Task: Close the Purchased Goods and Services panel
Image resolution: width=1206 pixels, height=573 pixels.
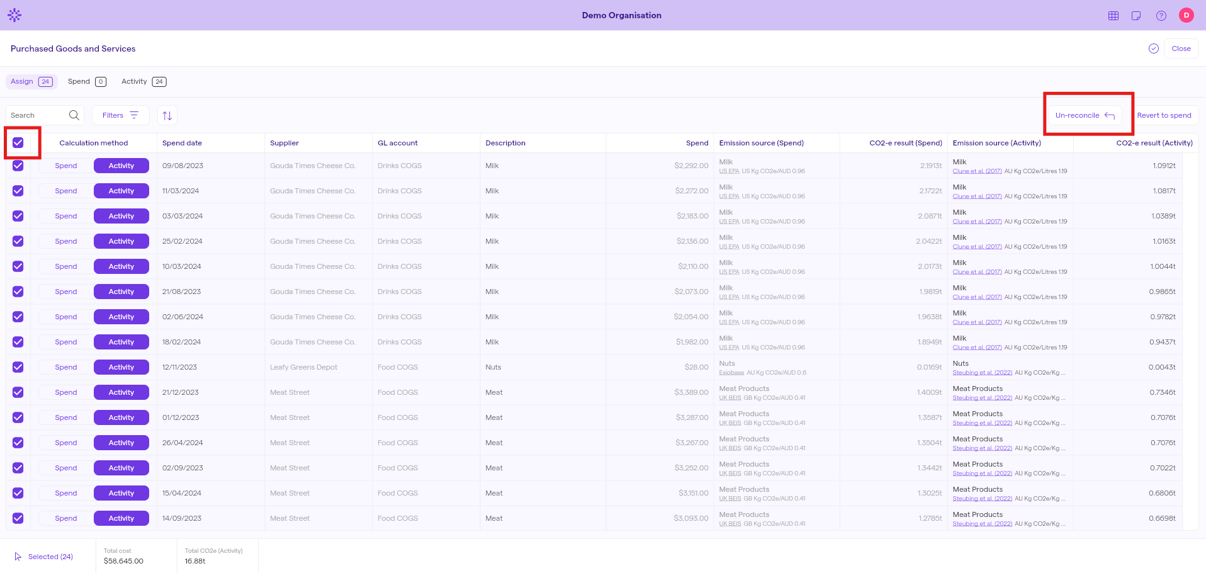Action: coord(1181,48)
